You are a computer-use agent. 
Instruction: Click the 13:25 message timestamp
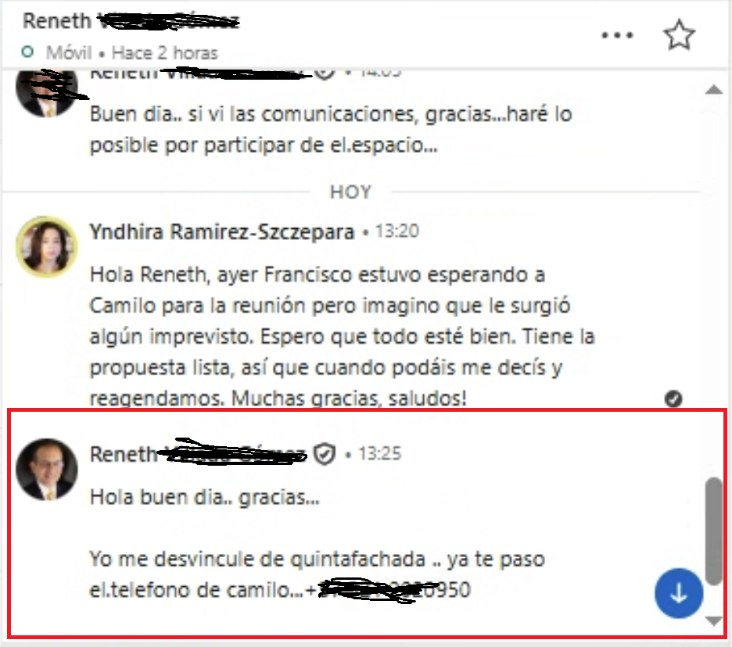[x=379, y=453]
